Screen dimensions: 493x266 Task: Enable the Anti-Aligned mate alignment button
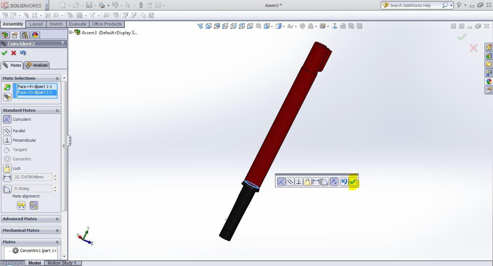34,205
